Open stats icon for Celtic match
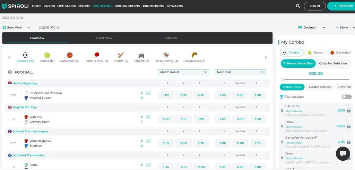Image resolution: width=355 pixels, height=170 pixels. 148,165
